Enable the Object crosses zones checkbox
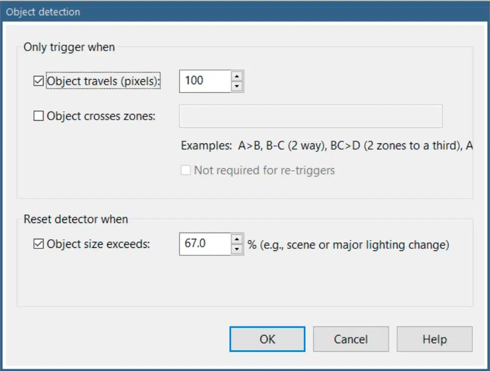Viewport: 490px width, 371px height. (x=38, y=116)
